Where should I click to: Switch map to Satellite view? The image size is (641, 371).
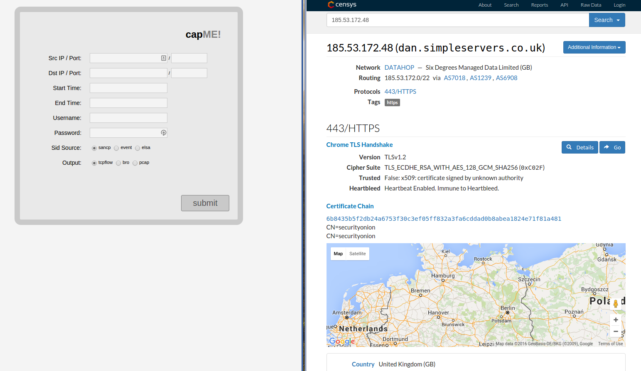point(358,254)
